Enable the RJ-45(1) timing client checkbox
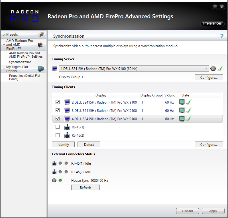 [58, 127]
